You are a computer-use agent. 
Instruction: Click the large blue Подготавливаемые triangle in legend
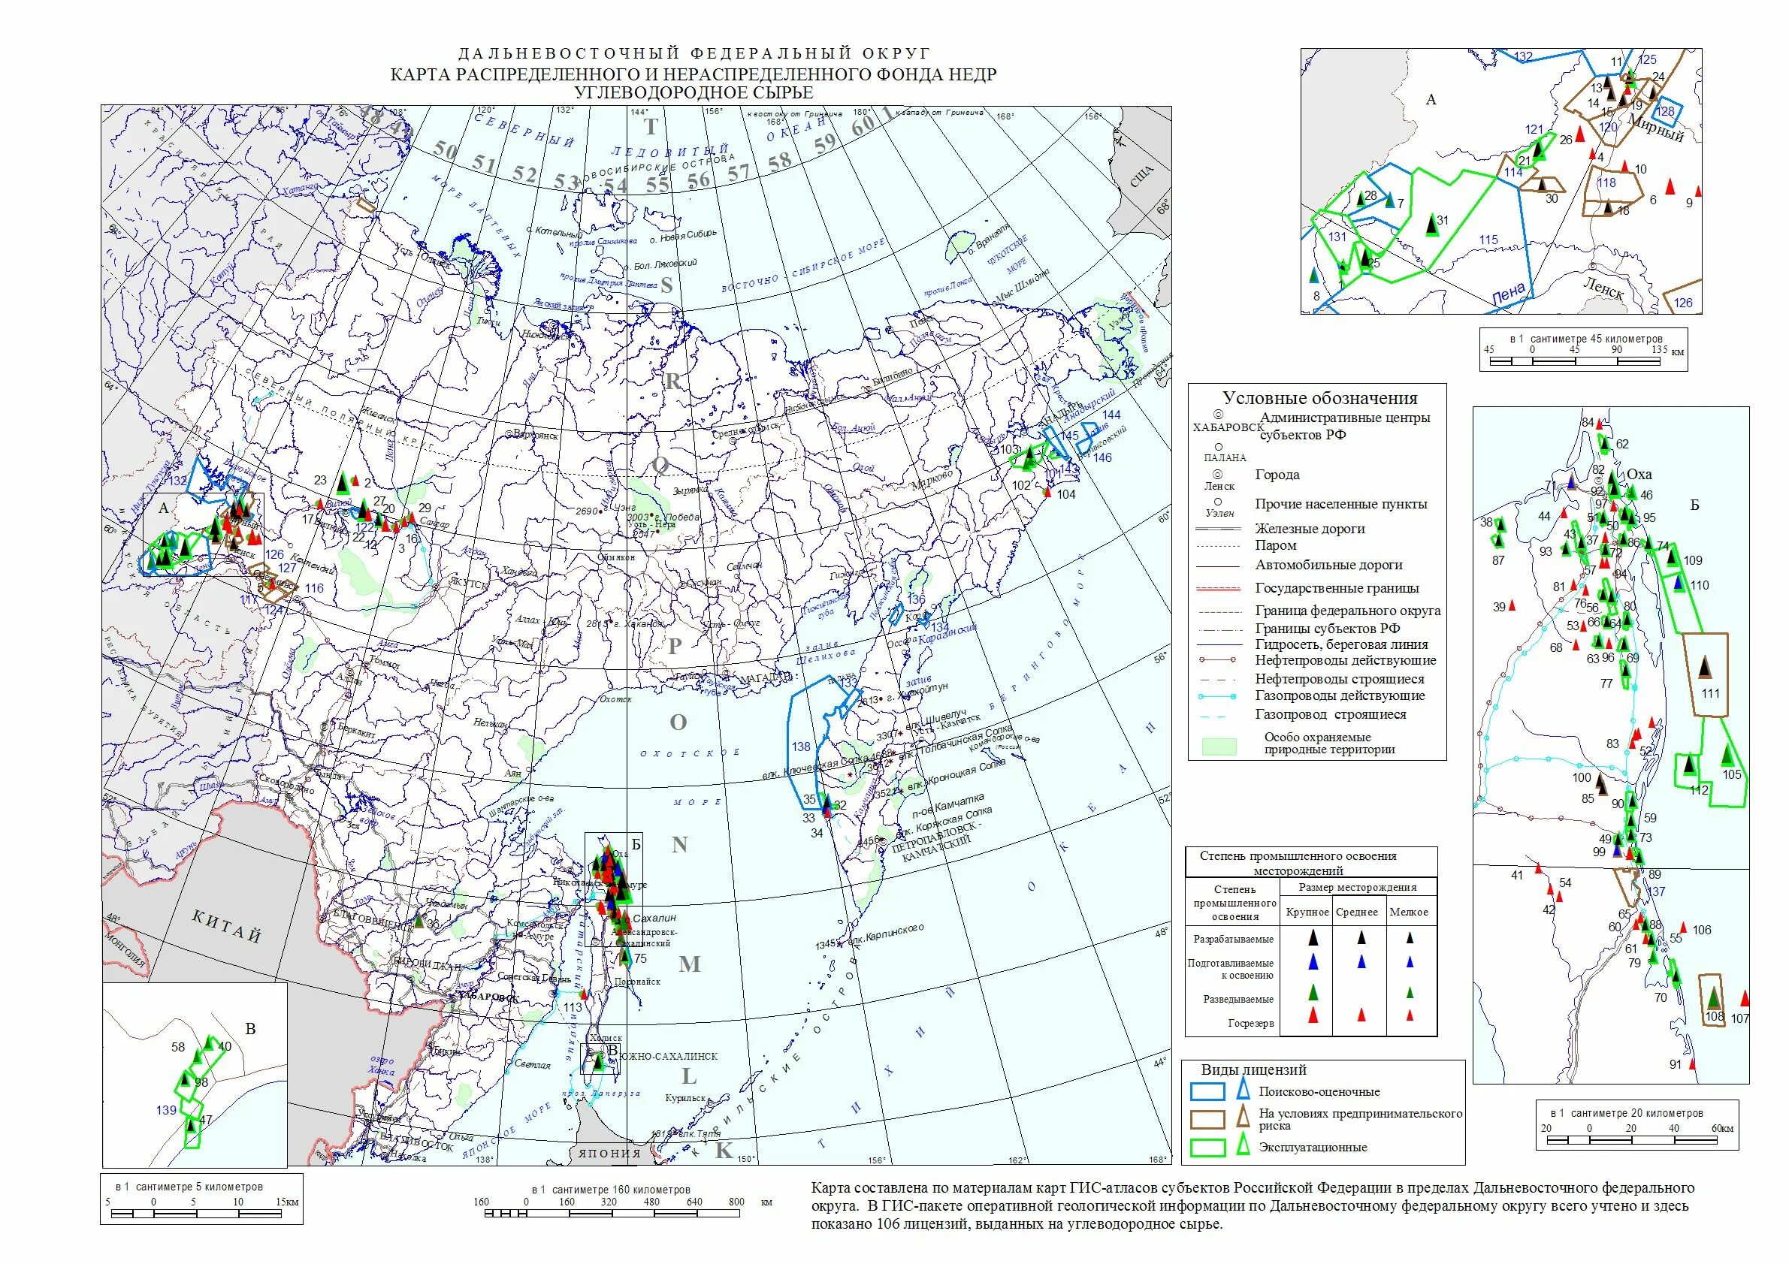[x=1313, y=963]
